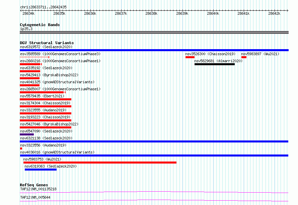Viewport: 298px width, 205px height.
Task: Click the blue nsv4036016 feature bar
Action: [x=154, y=156]
